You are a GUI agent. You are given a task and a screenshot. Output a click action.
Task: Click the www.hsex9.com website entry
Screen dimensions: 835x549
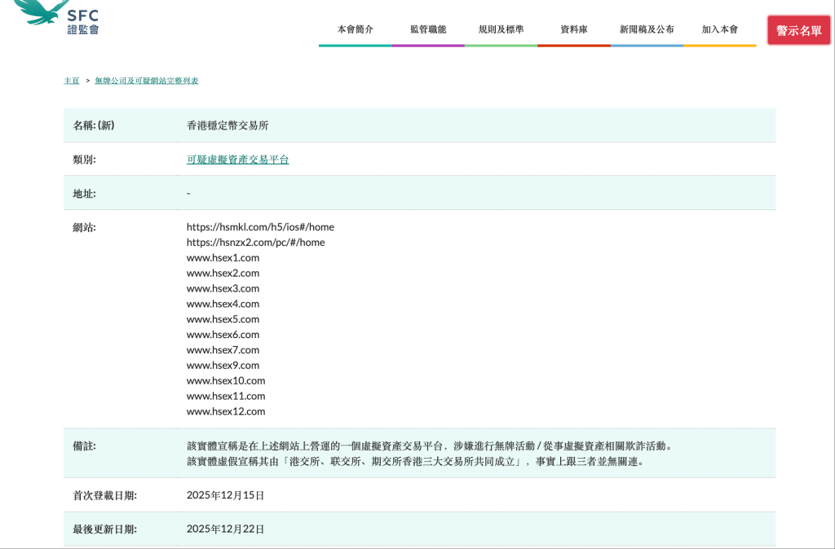223,366
